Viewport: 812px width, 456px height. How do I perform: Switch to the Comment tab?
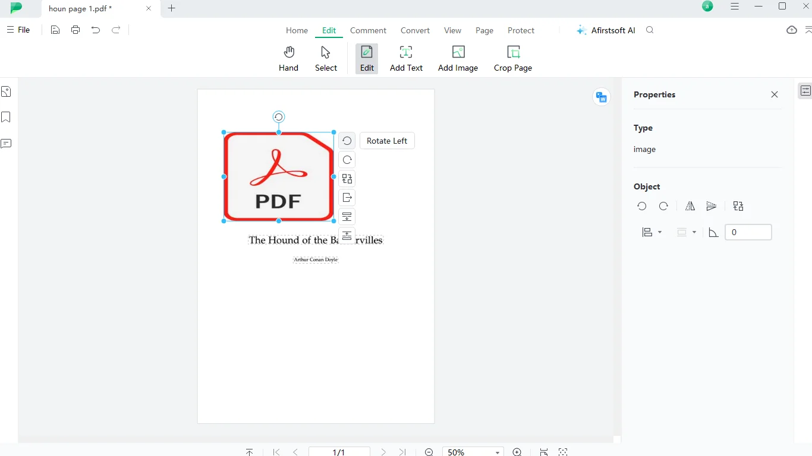(368, 30)
